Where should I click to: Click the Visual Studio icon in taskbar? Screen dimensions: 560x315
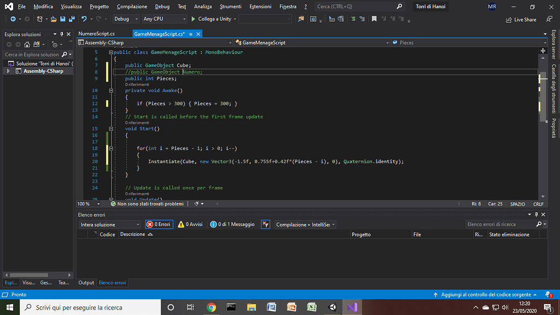coord(351,307)
